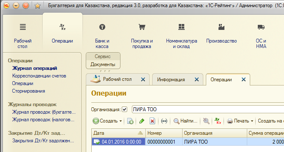284x152 pixels.
Task: Open Сторнирования link
Action: tap(28, 91)
